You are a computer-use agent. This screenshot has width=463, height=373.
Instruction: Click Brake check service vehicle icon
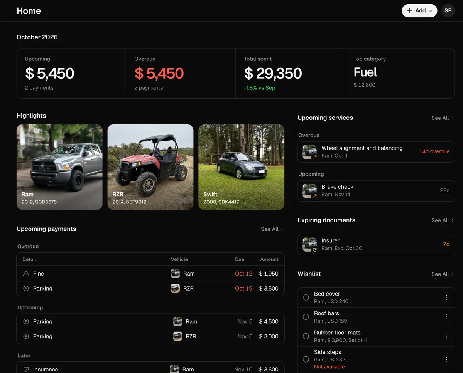tap(310, 191)
